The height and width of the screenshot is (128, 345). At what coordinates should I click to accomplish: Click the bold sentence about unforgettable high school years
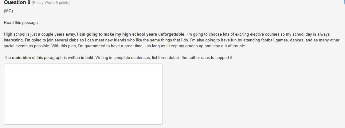point(131,34)
